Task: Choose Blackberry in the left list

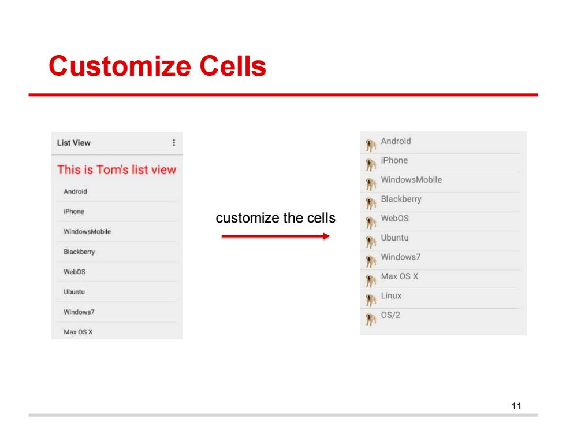Action: point(117,252)
